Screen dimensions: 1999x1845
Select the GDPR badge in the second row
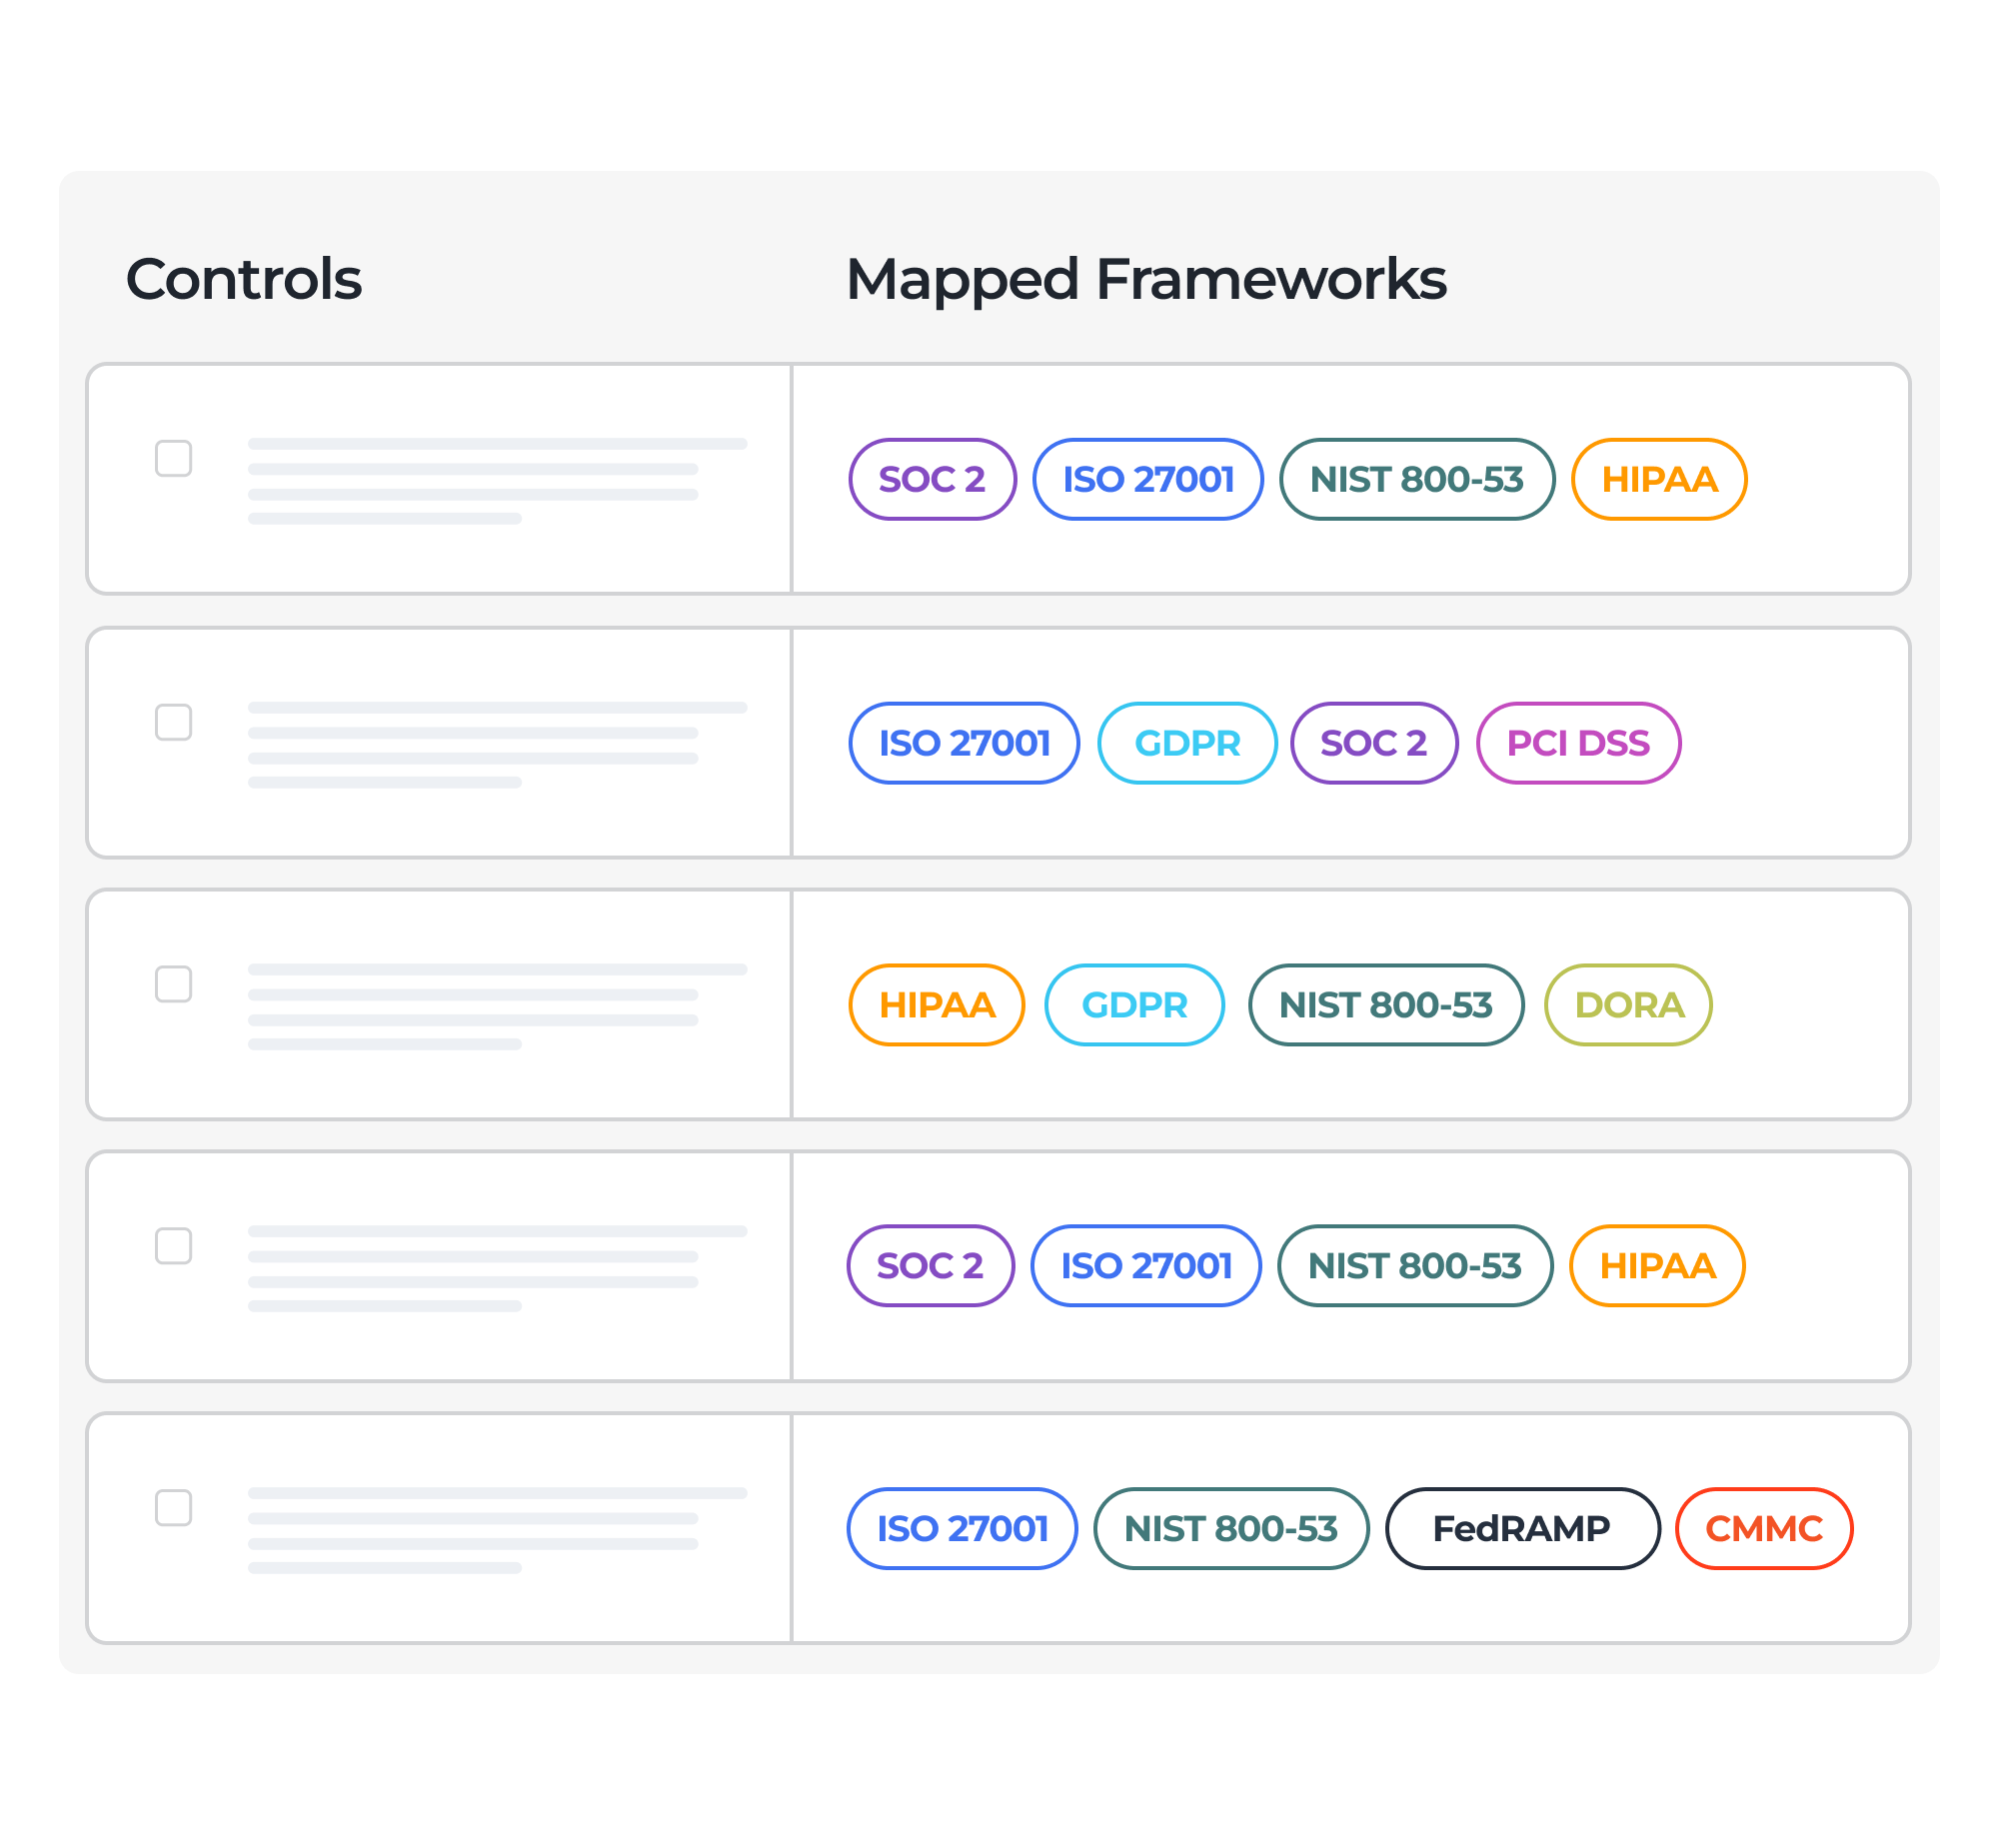[x=1187, y=743]
